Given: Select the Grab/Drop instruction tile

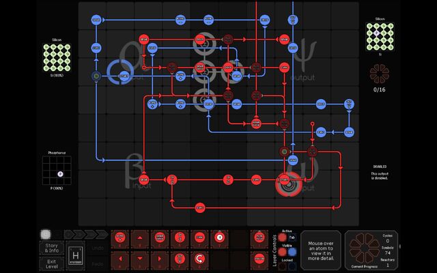Looking at the screenshot, I should (160, 239).
